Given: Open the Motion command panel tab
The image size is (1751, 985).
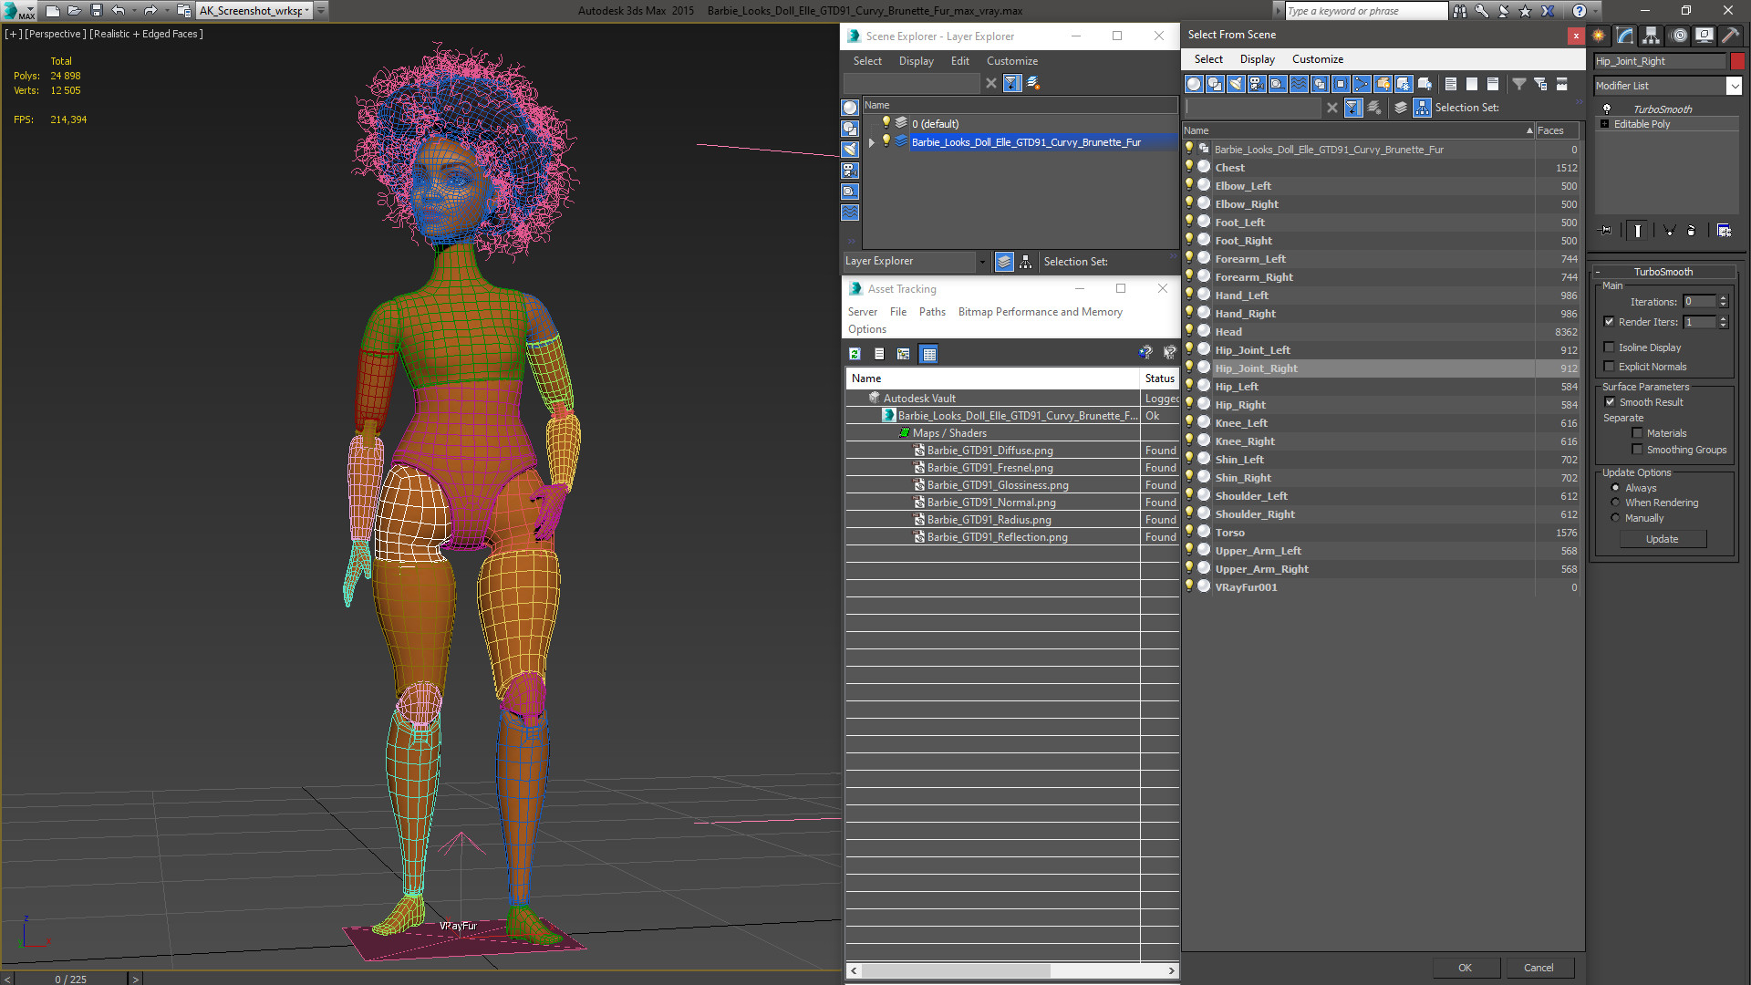Looking at the screenshot, I should coord(1679,36).
